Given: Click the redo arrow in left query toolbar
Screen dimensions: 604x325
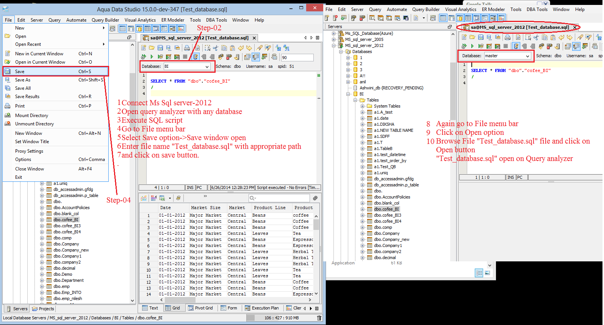Looking at the screenshot, I should [249, 48].
